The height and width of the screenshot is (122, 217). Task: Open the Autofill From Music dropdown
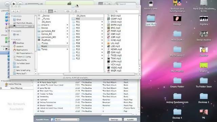pyautogui.click(x=65, y=120)
